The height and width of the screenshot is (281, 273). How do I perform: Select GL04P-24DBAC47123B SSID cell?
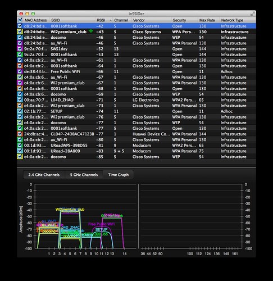click(72, 134)
